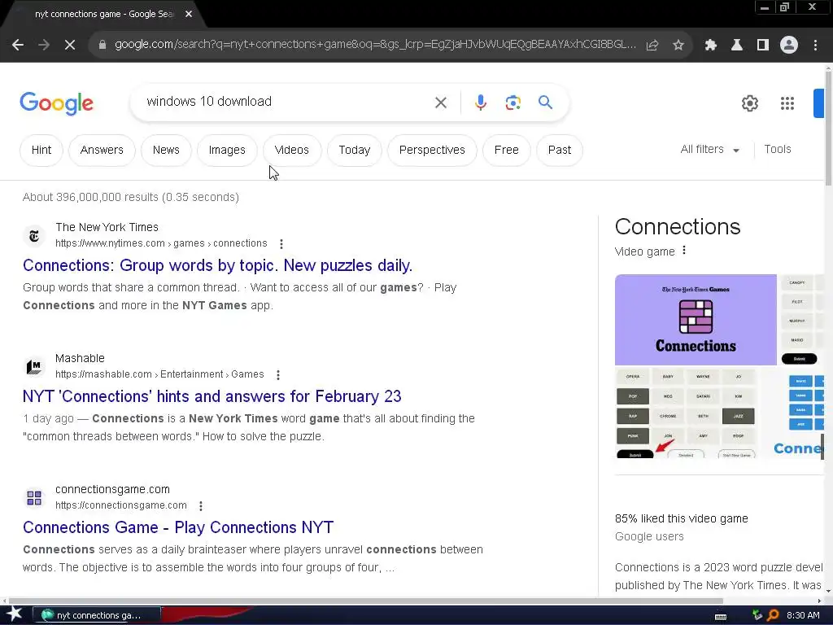Select the Today filter chip

point(355,151)
